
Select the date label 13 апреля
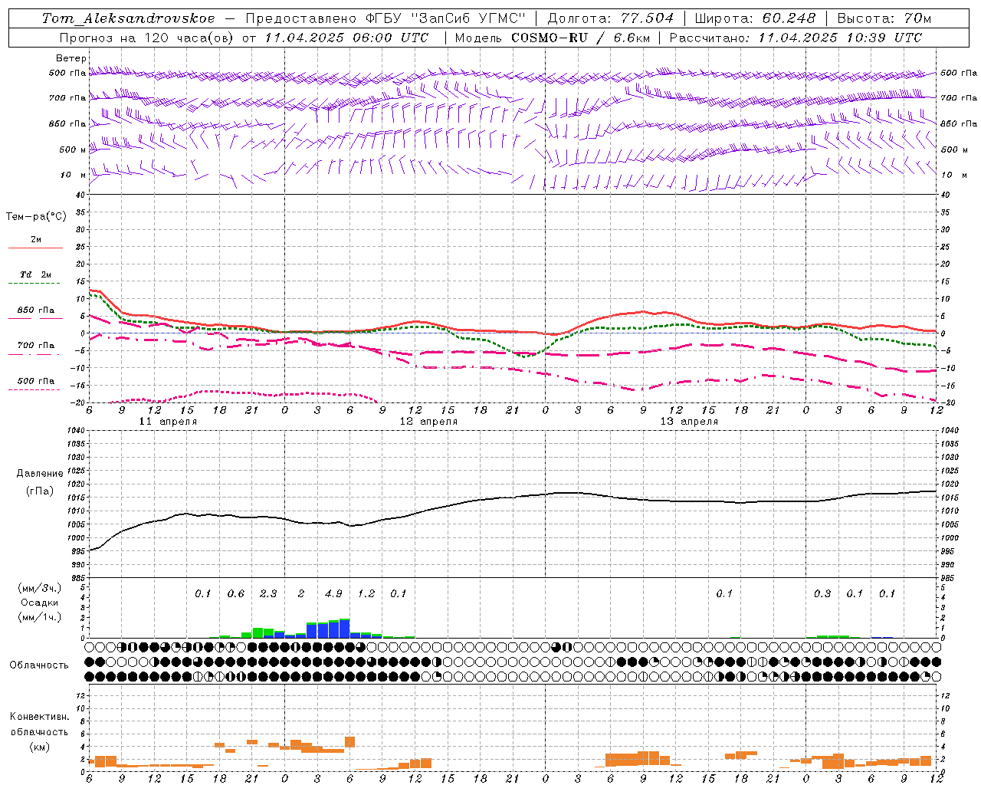coord(689,422)
